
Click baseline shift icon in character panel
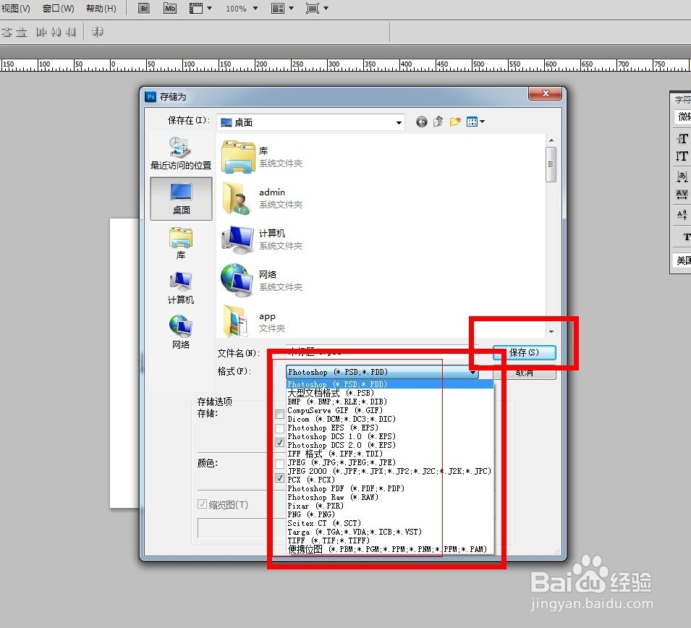point(682,215)
